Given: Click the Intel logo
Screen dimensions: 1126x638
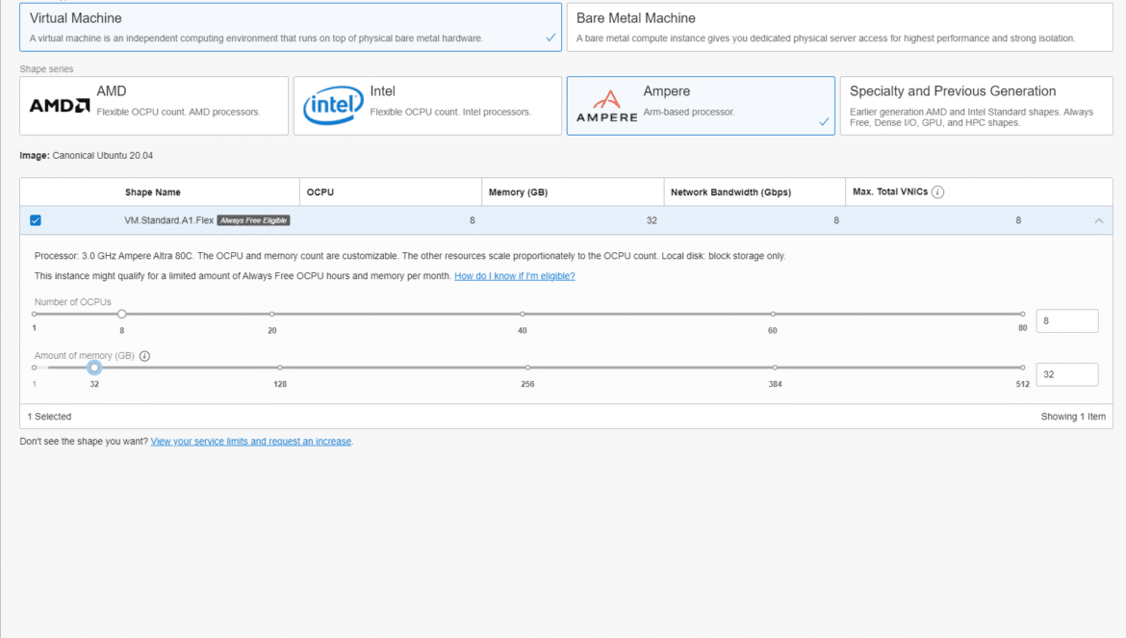Looking at the screenshot, I should coord(333,106).
